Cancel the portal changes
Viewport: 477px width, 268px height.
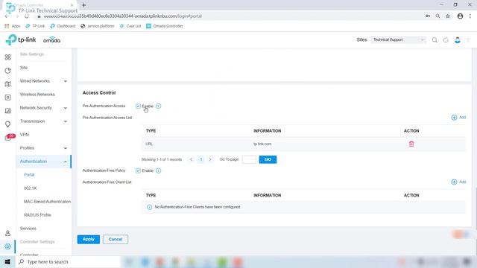click(116, 239)
